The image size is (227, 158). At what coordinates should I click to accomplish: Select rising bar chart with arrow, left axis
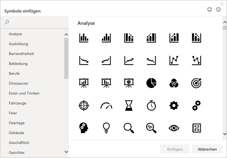(174, 38)
